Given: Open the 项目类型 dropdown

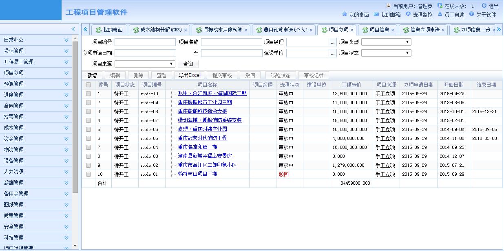Looking at the screenshot, I should [x=386, y=42].
